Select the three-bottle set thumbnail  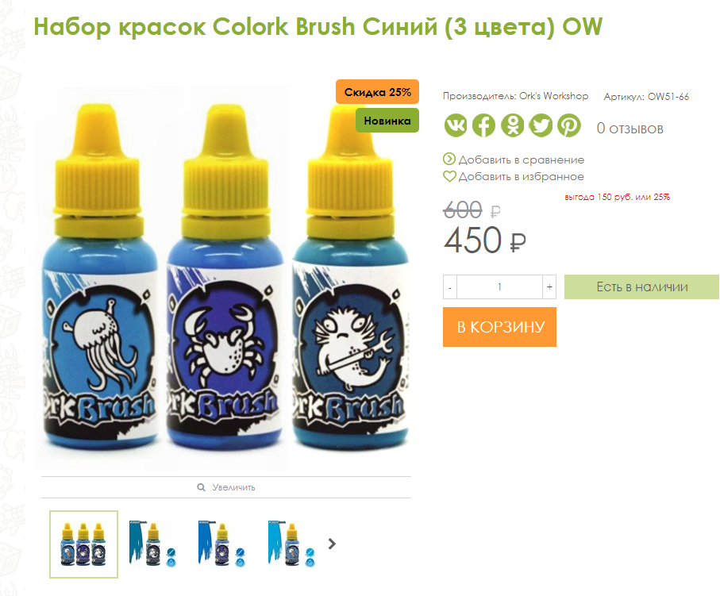tap(83, 544)
